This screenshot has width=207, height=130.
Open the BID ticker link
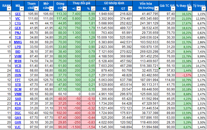tap(18, 52)
